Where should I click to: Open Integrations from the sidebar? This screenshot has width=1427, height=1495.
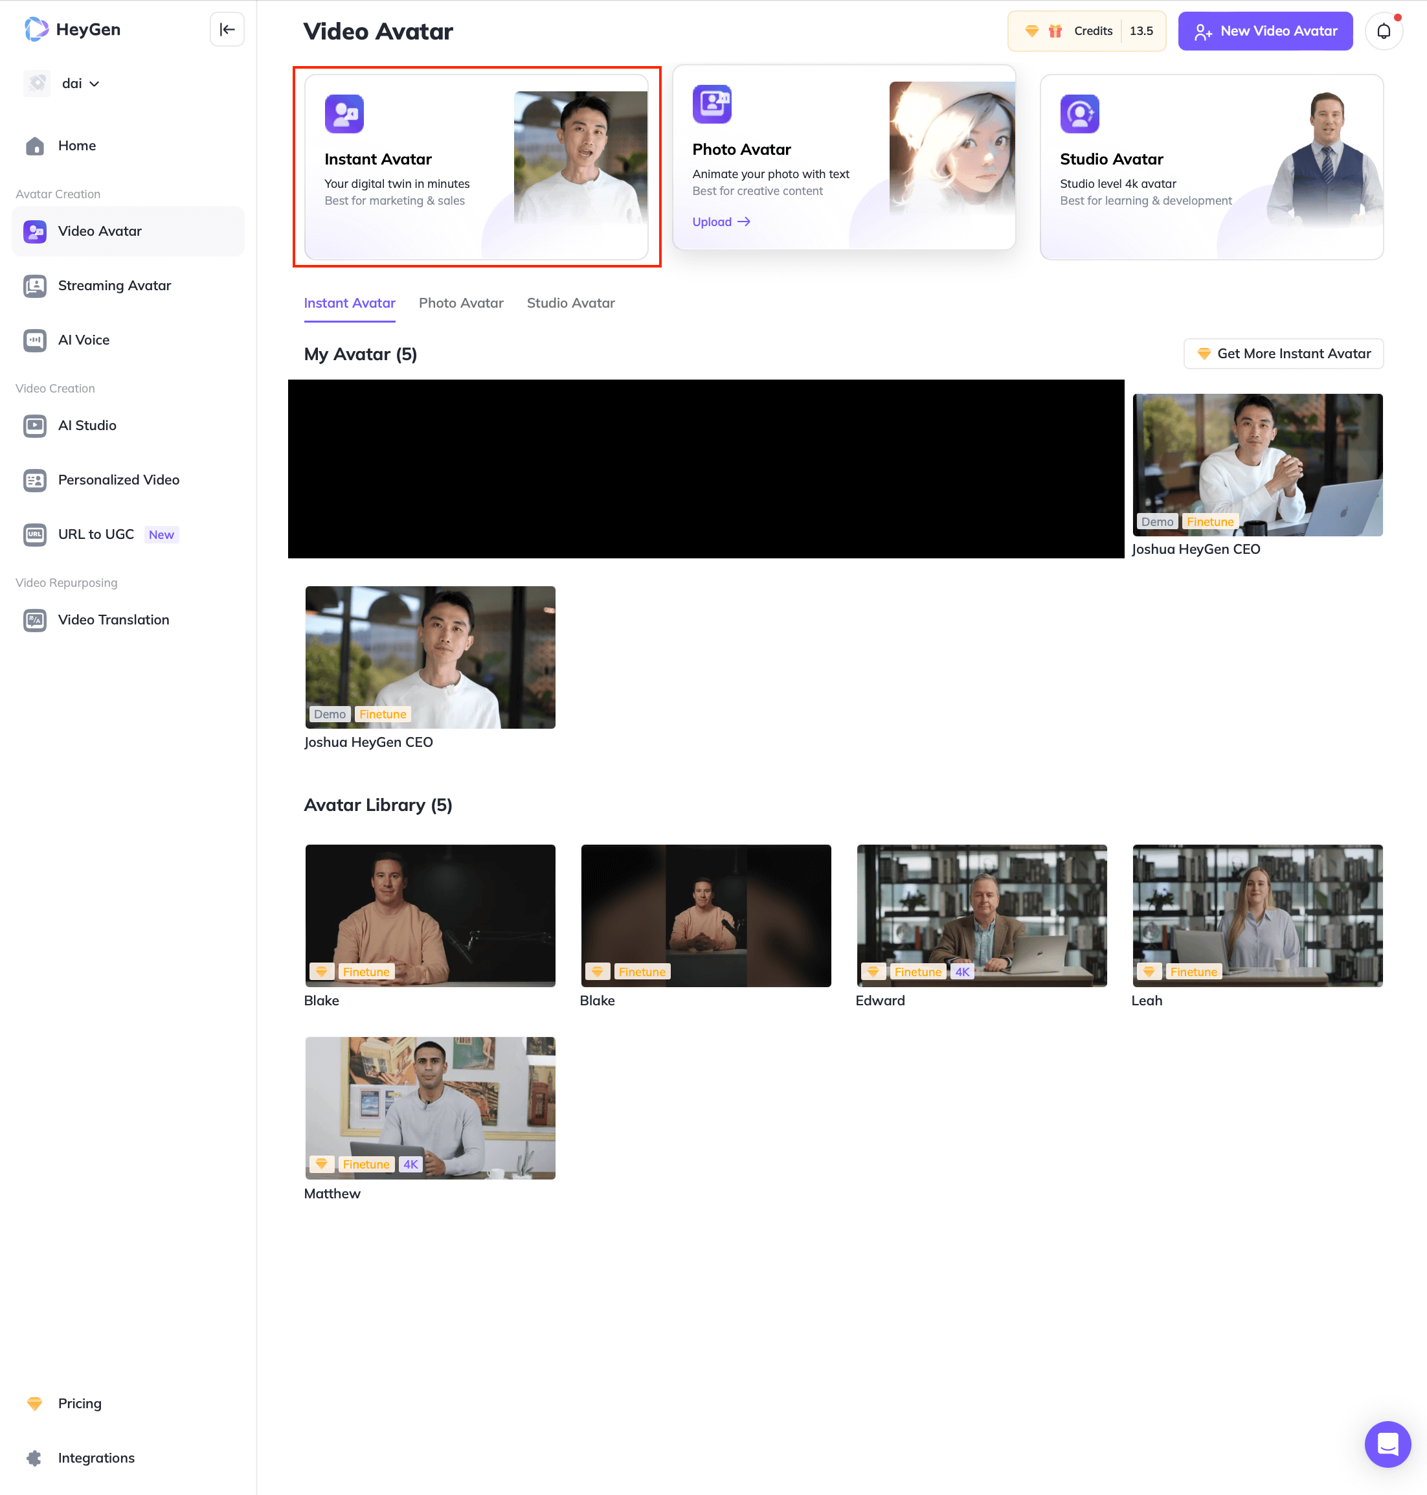128,1457
